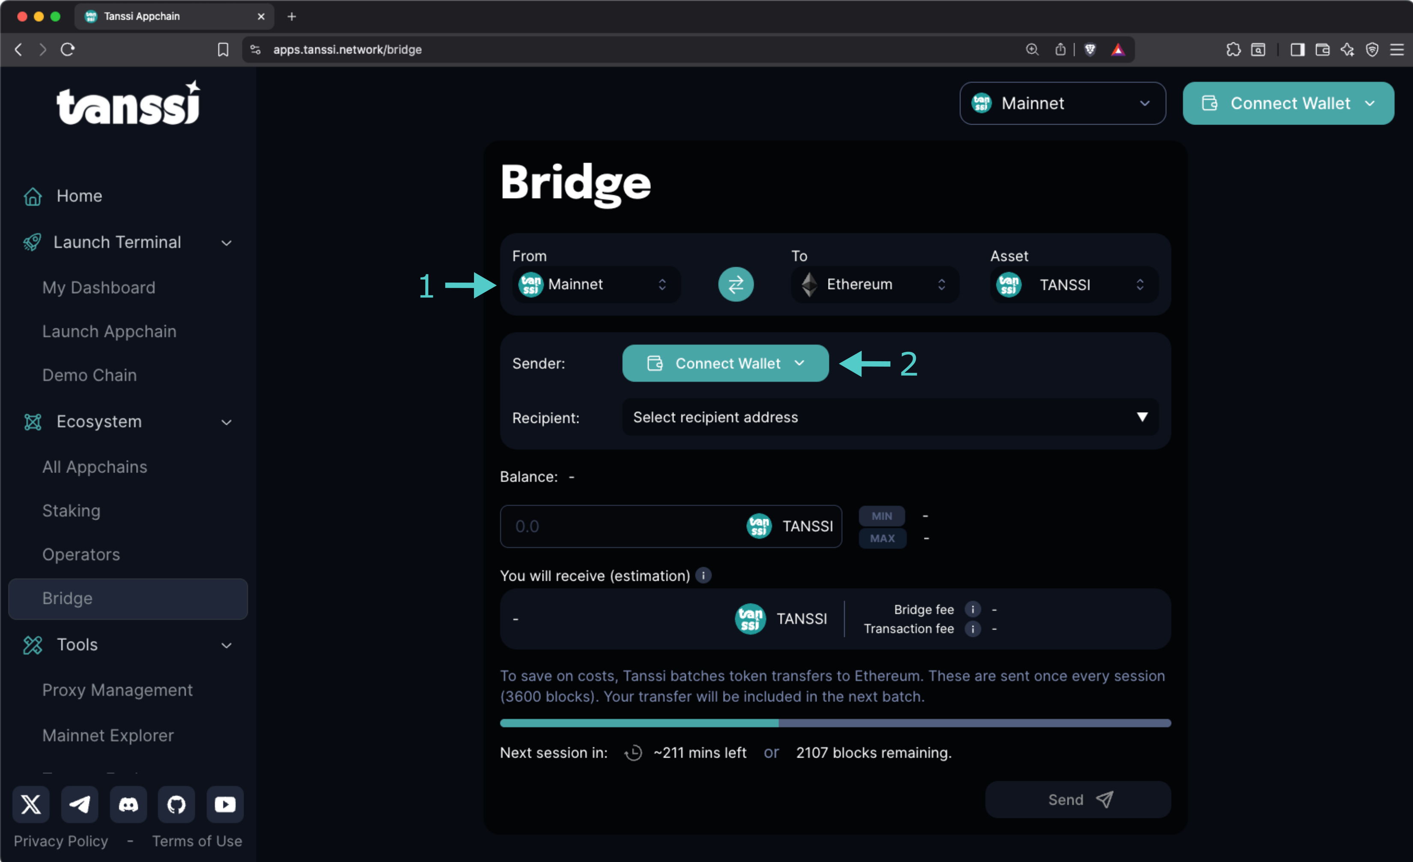Open the To chain dropdown showing Ethereum

(873, 284)
